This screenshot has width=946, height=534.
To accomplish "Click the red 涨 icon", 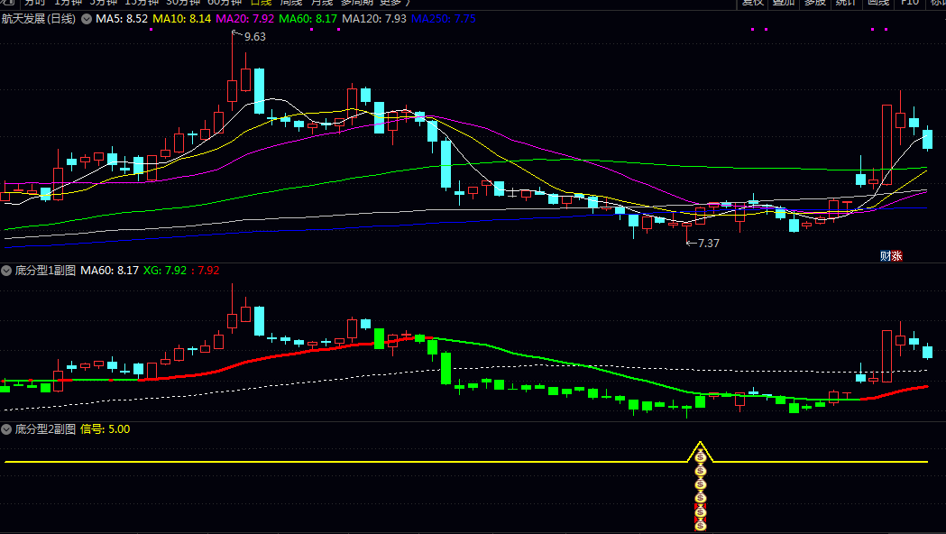I will 896,255.
